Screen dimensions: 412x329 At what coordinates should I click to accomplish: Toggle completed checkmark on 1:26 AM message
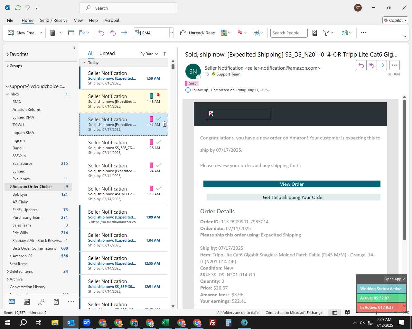click(158, 142)
